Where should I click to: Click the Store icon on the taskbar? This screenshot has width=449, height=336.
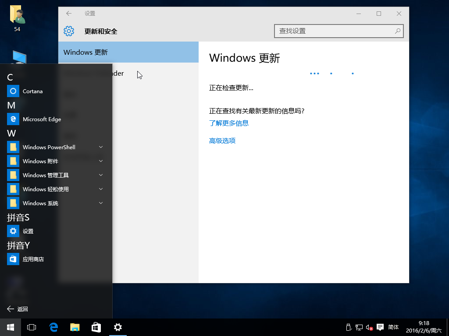(x=96, y=327)
